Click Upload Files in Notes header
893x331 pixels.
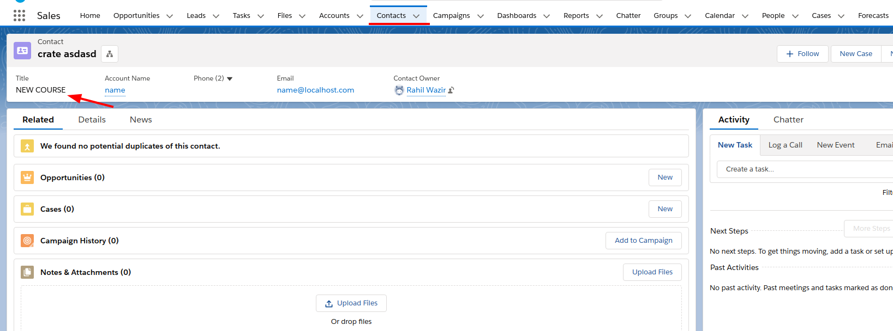652,272
